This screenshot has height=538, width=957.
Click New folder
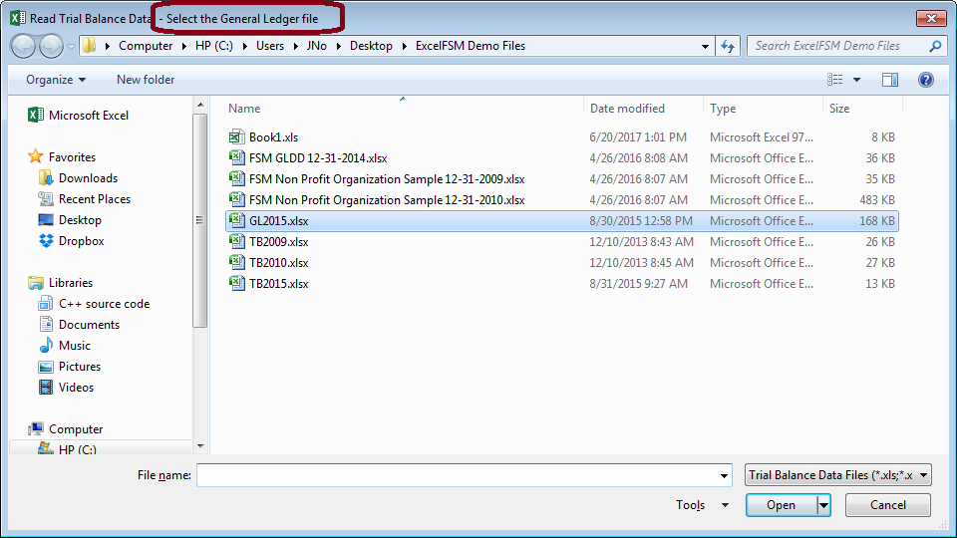click(x=146, y=80)
